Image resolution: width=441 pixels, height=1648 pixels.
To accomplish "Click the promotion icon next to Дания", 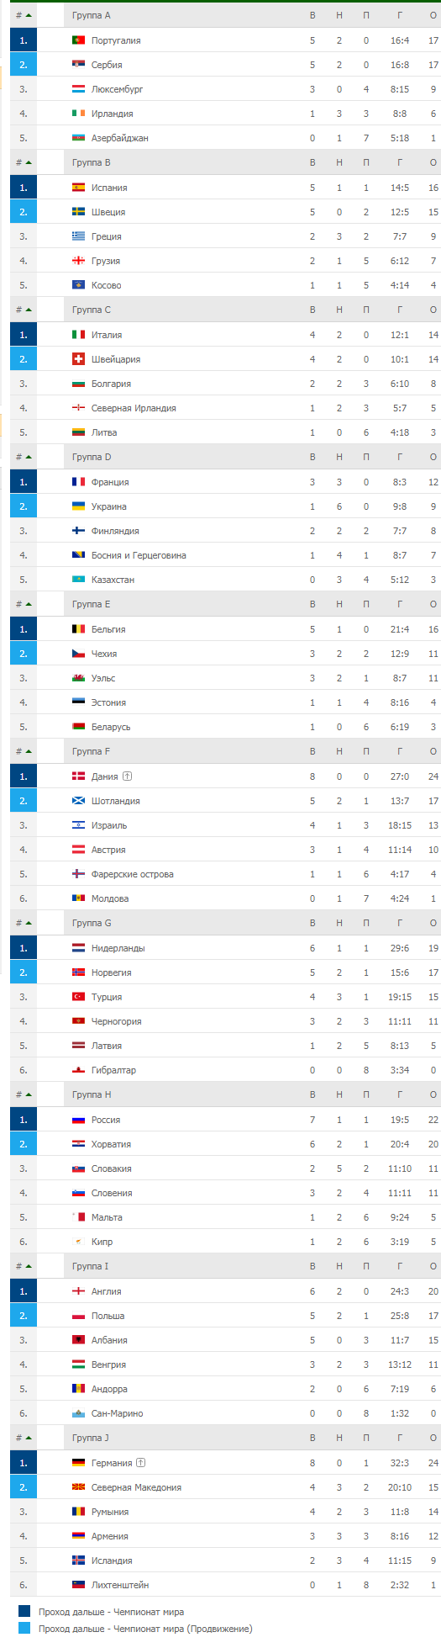I will click(x=127, y=776).
